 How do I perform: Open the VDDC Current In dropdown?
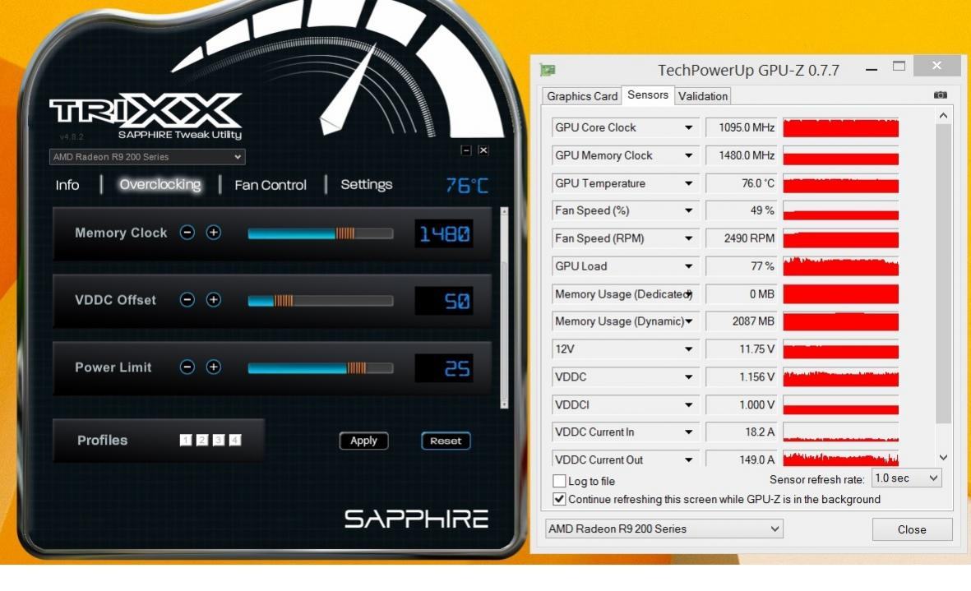coord(689,432)
